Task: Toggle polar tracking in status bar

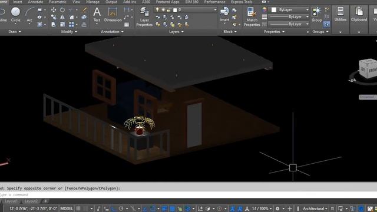Action: [121, 208]
